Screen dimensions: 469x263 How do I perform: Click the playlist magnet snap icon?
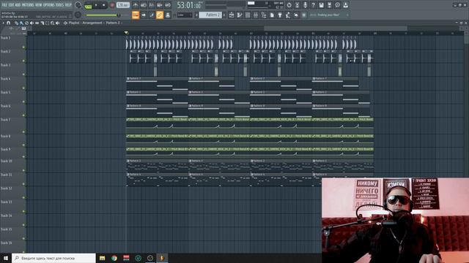coord(8,23)
